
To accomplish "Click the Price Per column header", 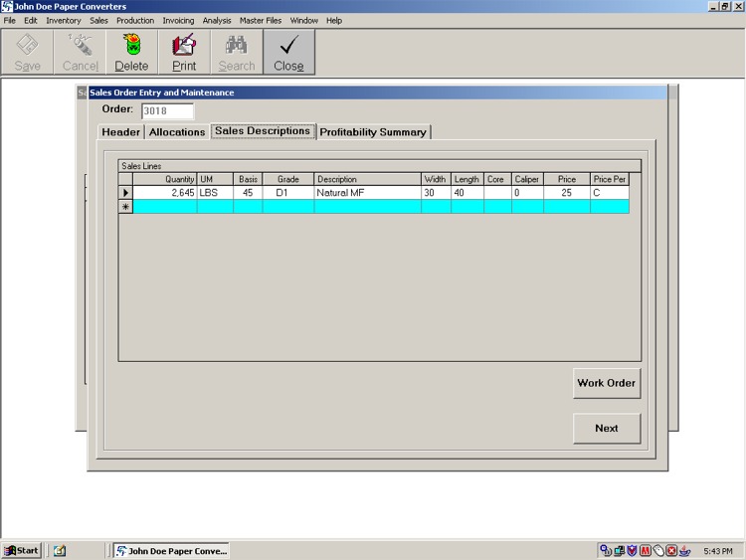I will 610,179.
